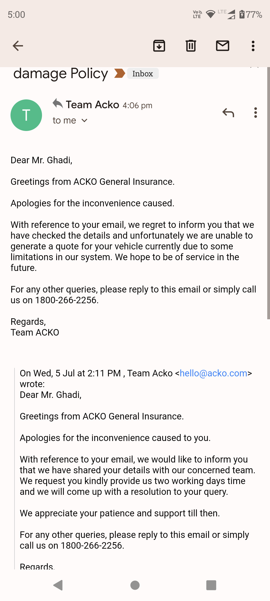Screen dimensions: 270x601
Task: Click the vertical scrollbar on right edge
Action: [268, 193]
